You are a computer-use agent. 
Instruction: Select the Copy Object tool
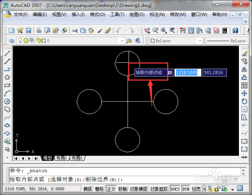244,61
